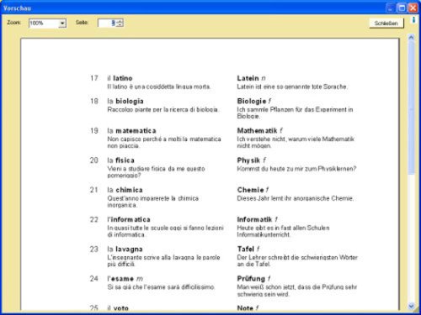Click the entry number 23

click(x=94, y=249)
